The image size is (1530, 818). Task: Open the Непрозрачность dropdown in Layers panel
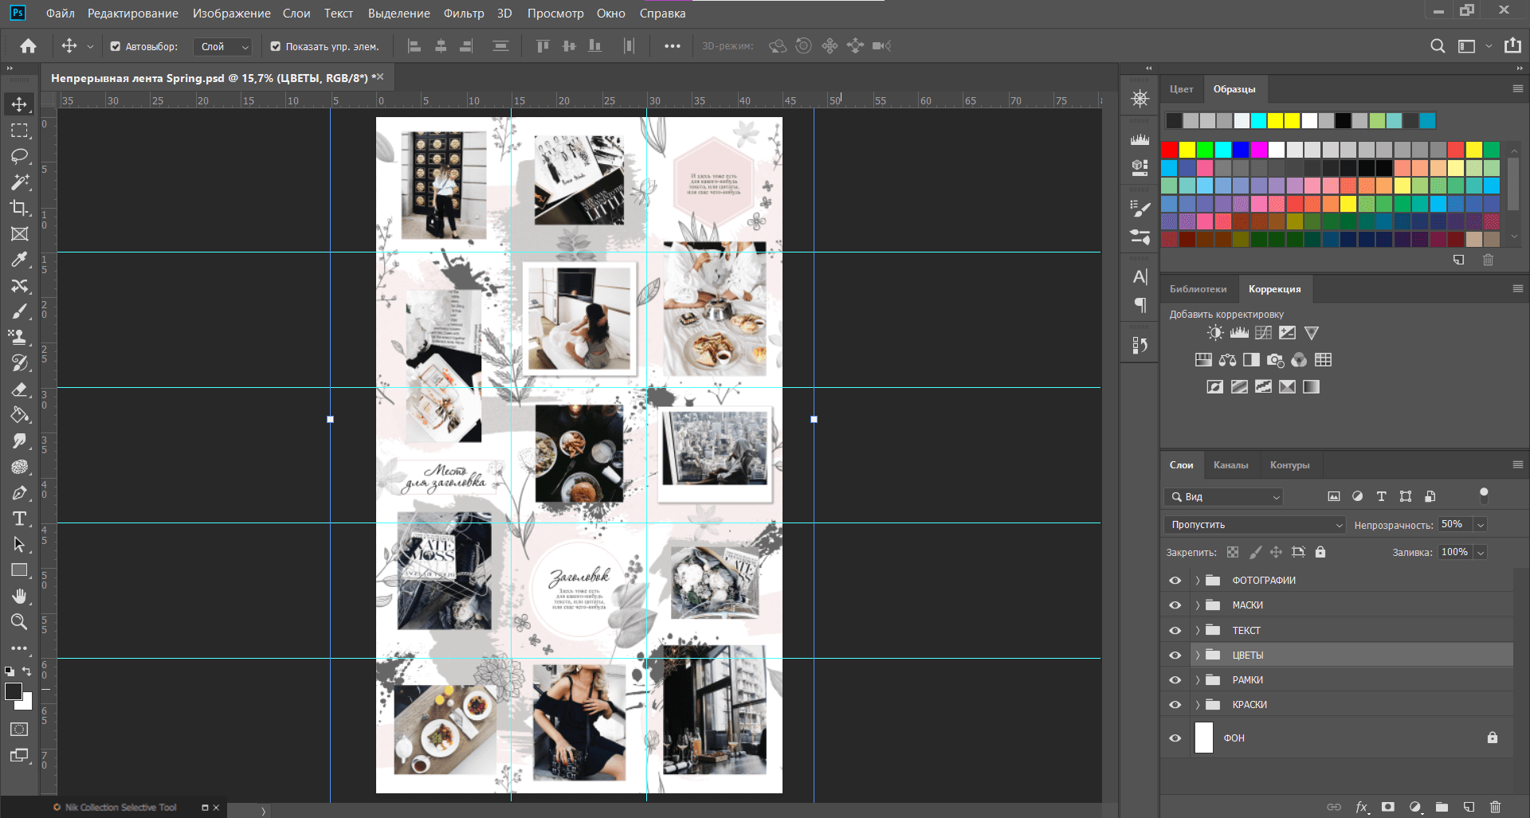pos(1481,524)
